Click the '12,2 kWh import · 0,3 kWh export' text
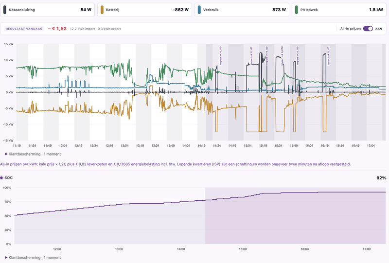This screenshot has width=389, height=263. point(95,29)
